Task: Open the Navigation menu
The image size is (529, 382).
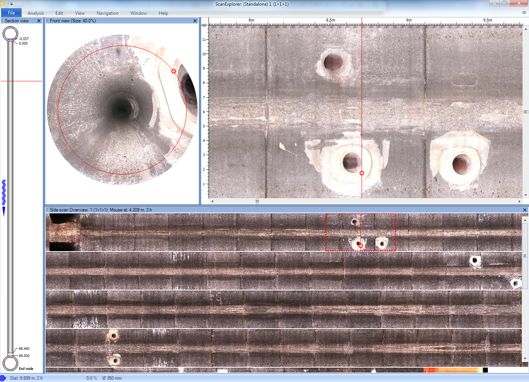Action: click(x=107, y=13)
